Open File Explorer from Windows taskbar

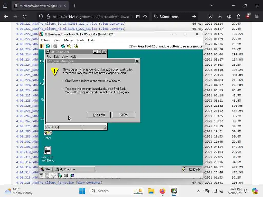point(151,191)
